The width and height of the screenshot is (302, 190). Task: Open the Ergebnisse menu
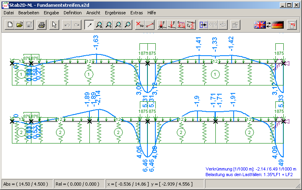click(115, 13)
